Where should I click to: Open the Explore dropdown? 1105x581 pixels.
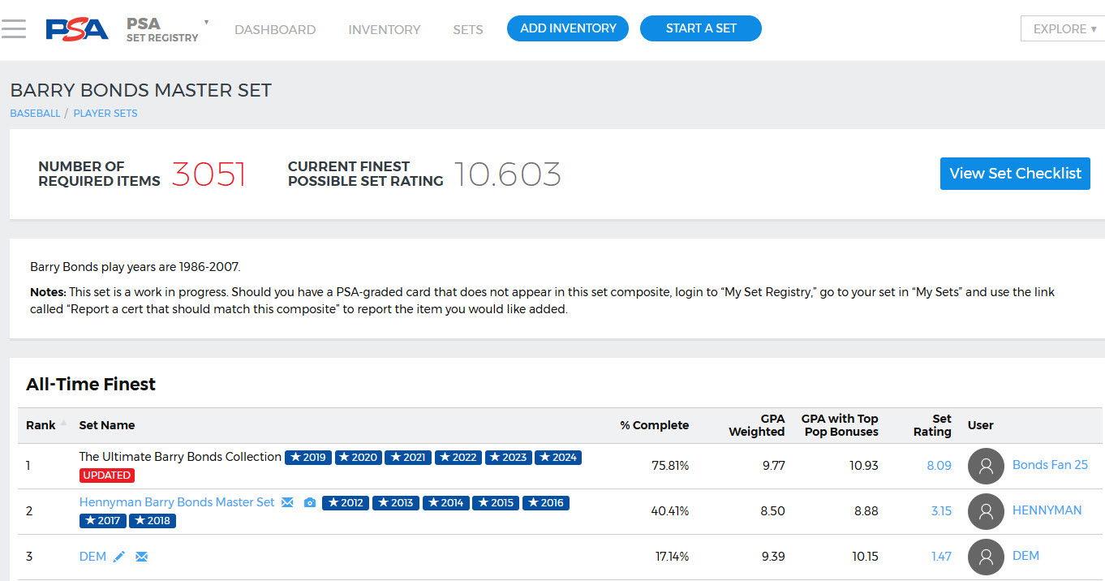tap(1063, 29)
